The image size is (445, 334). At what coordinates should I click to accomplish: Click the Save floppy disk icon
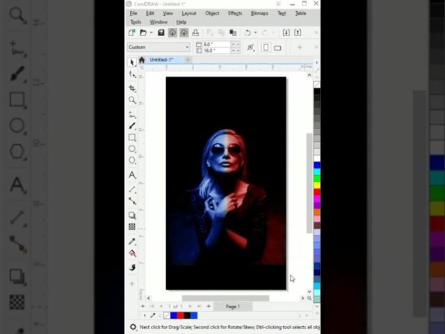(x=161, y=33)
